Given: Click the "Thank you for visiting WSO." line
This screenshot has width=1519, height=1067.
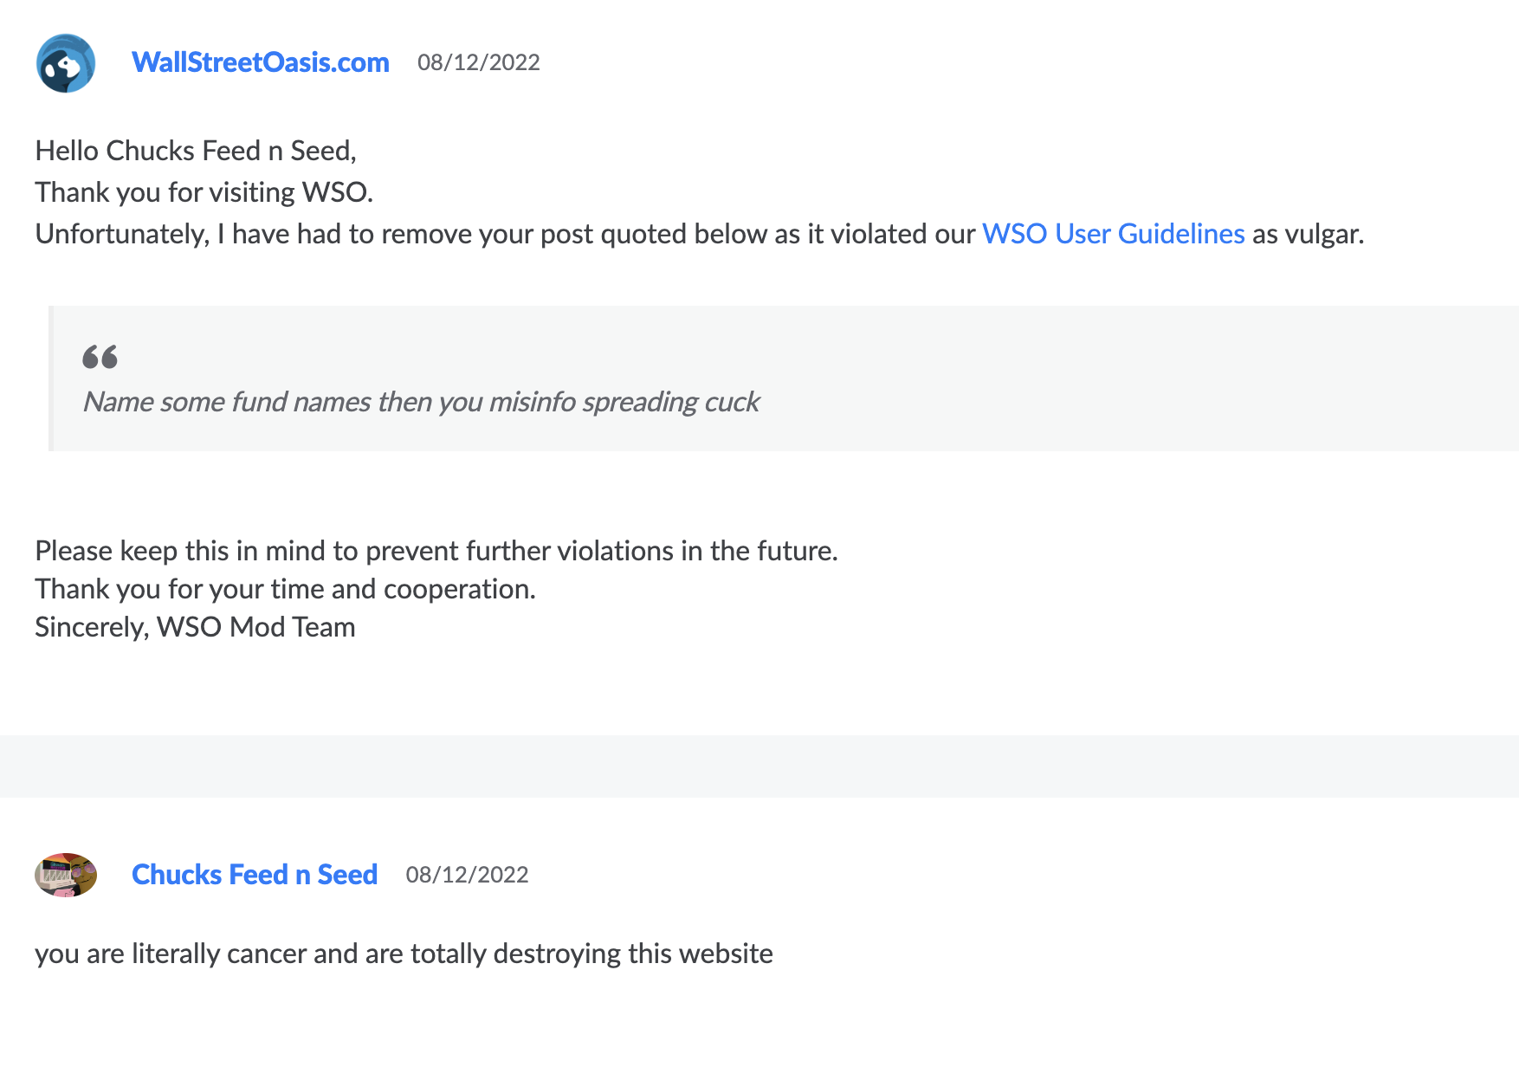Looking at the screenshot, I should 204,192.
